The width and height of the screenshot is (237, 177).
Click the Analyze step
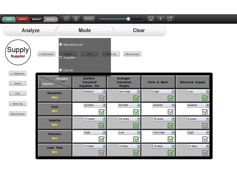tap(31, 31)
